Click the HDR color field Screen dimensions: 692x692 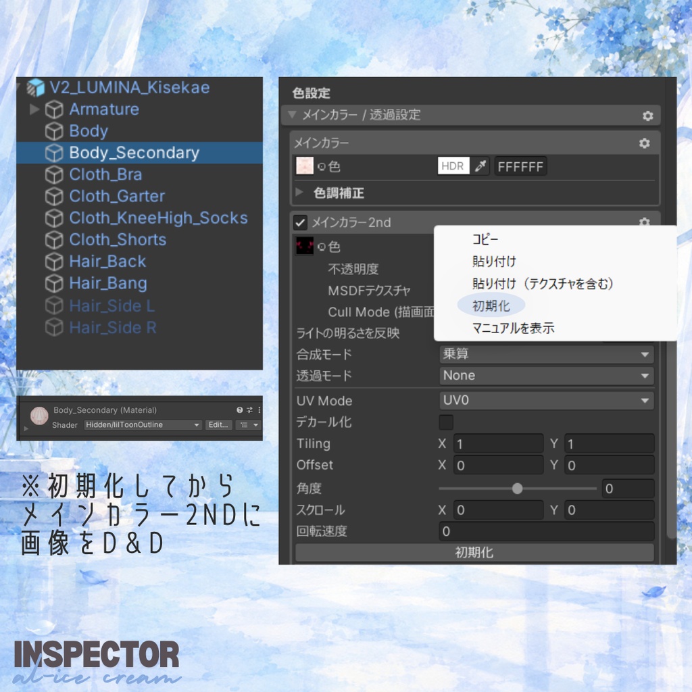coord(453,166)
